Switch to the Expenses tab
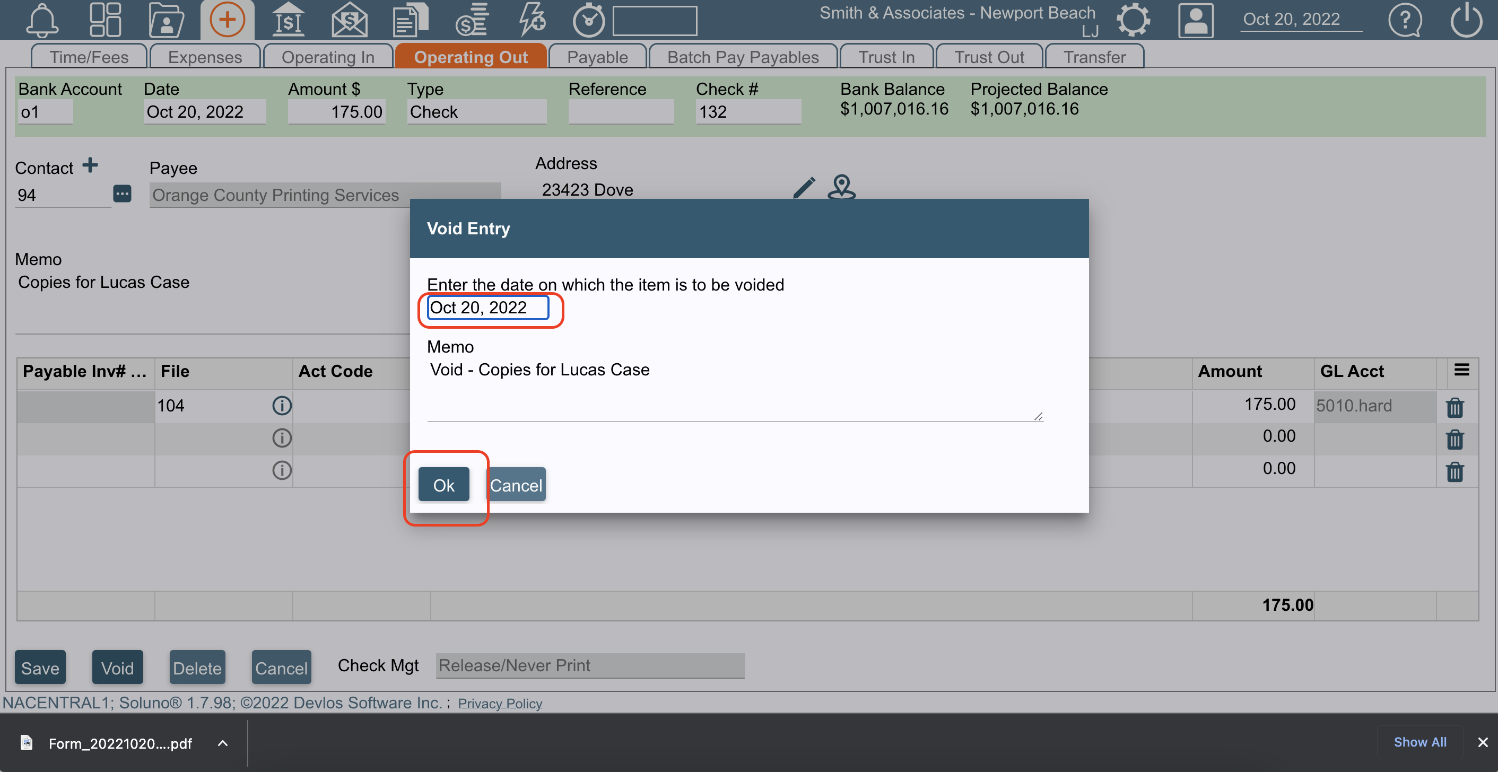 click(x=205, y=56)
